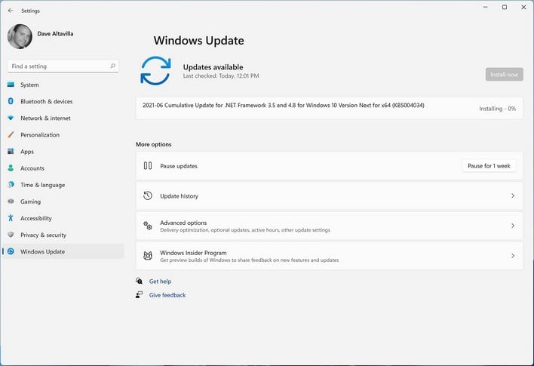Image resolution: width=534 pixels, height=366 pixels.
Task: Select Windows Update in sidebar
Action: point(63,251)
